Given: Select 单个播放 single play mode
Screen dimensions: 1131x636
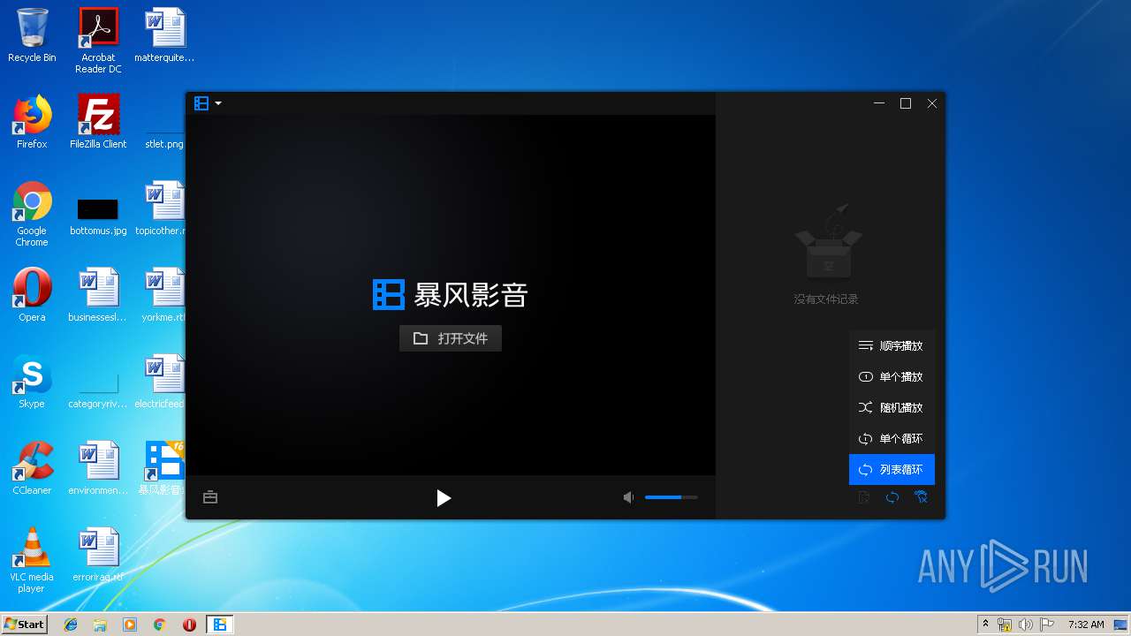Looking at the screenshot, I should (892, 376).
